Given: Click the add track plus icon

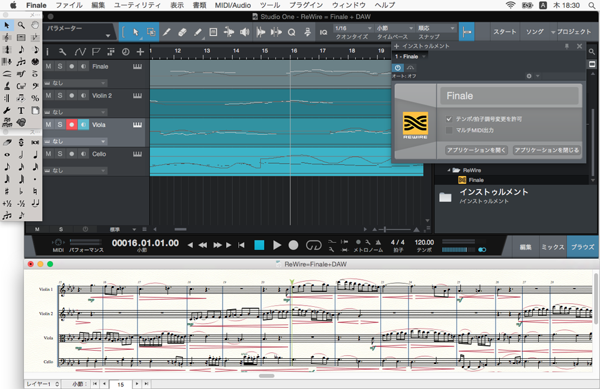Looking at the screenshot, I should tap(140, 52).
